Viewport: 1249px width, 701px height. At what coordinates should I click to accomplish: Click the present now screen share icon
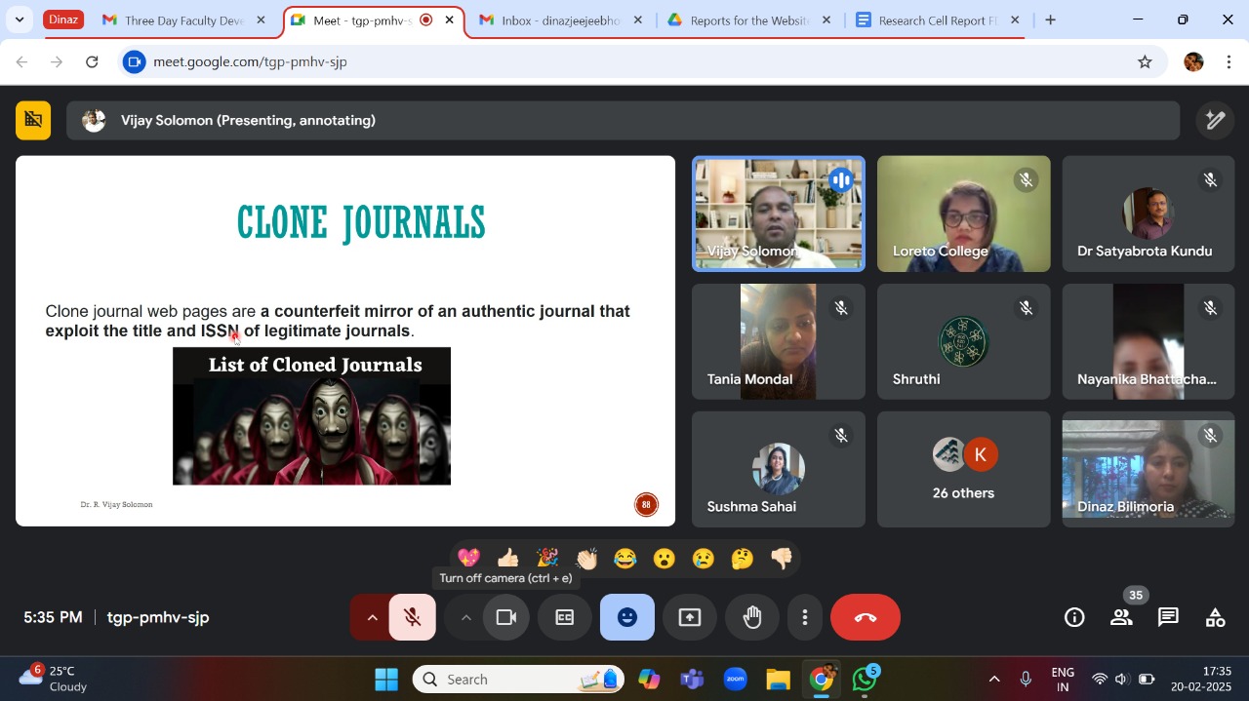[690, 617]
